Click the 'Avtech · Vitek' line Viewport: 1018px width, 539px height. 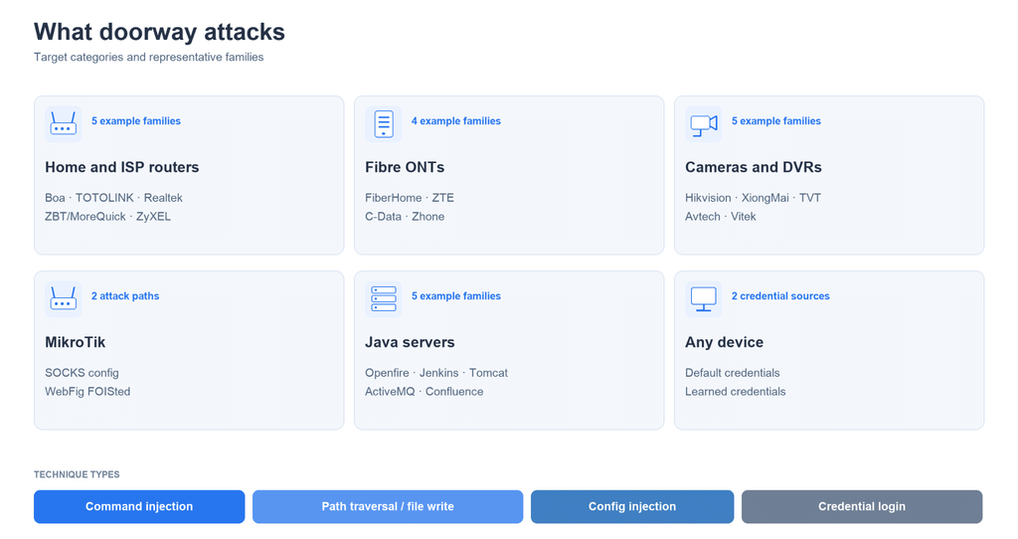pos(721,217)
